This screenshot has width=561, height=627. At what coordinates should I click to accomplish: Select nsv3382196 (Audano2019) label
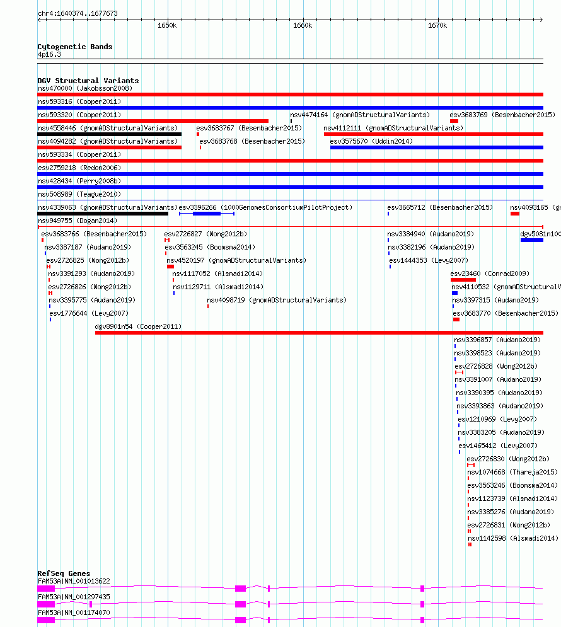coord(431,247)
